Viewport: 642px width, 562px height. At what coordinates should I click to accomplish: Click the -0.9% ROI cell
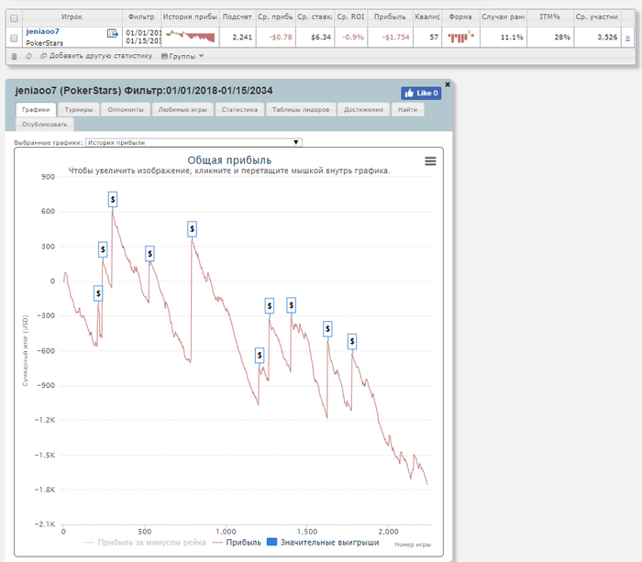[353, 38]
